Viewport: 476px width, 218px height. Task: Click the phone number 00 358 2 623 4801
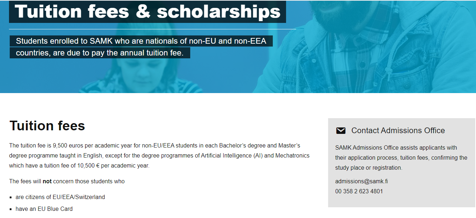click(359, 191)
